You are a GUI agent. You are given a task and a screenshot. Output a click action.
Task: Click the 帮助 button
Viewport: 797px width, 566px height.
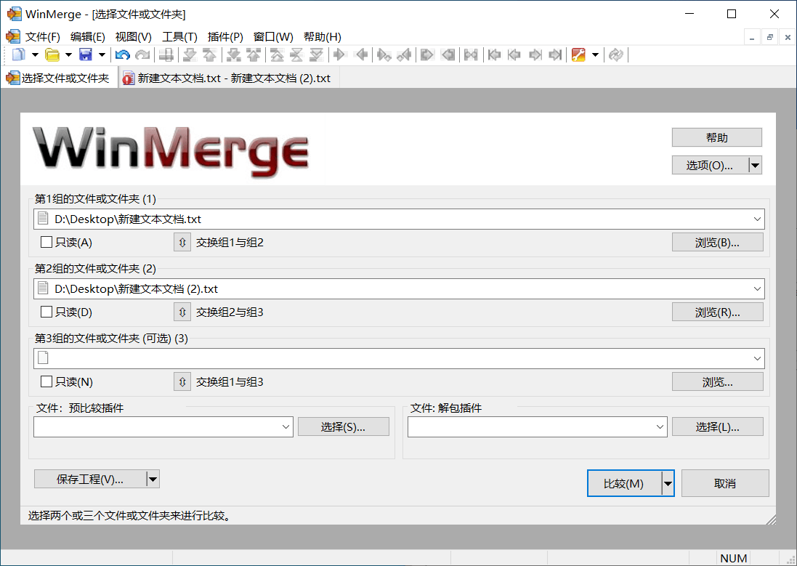716,137
